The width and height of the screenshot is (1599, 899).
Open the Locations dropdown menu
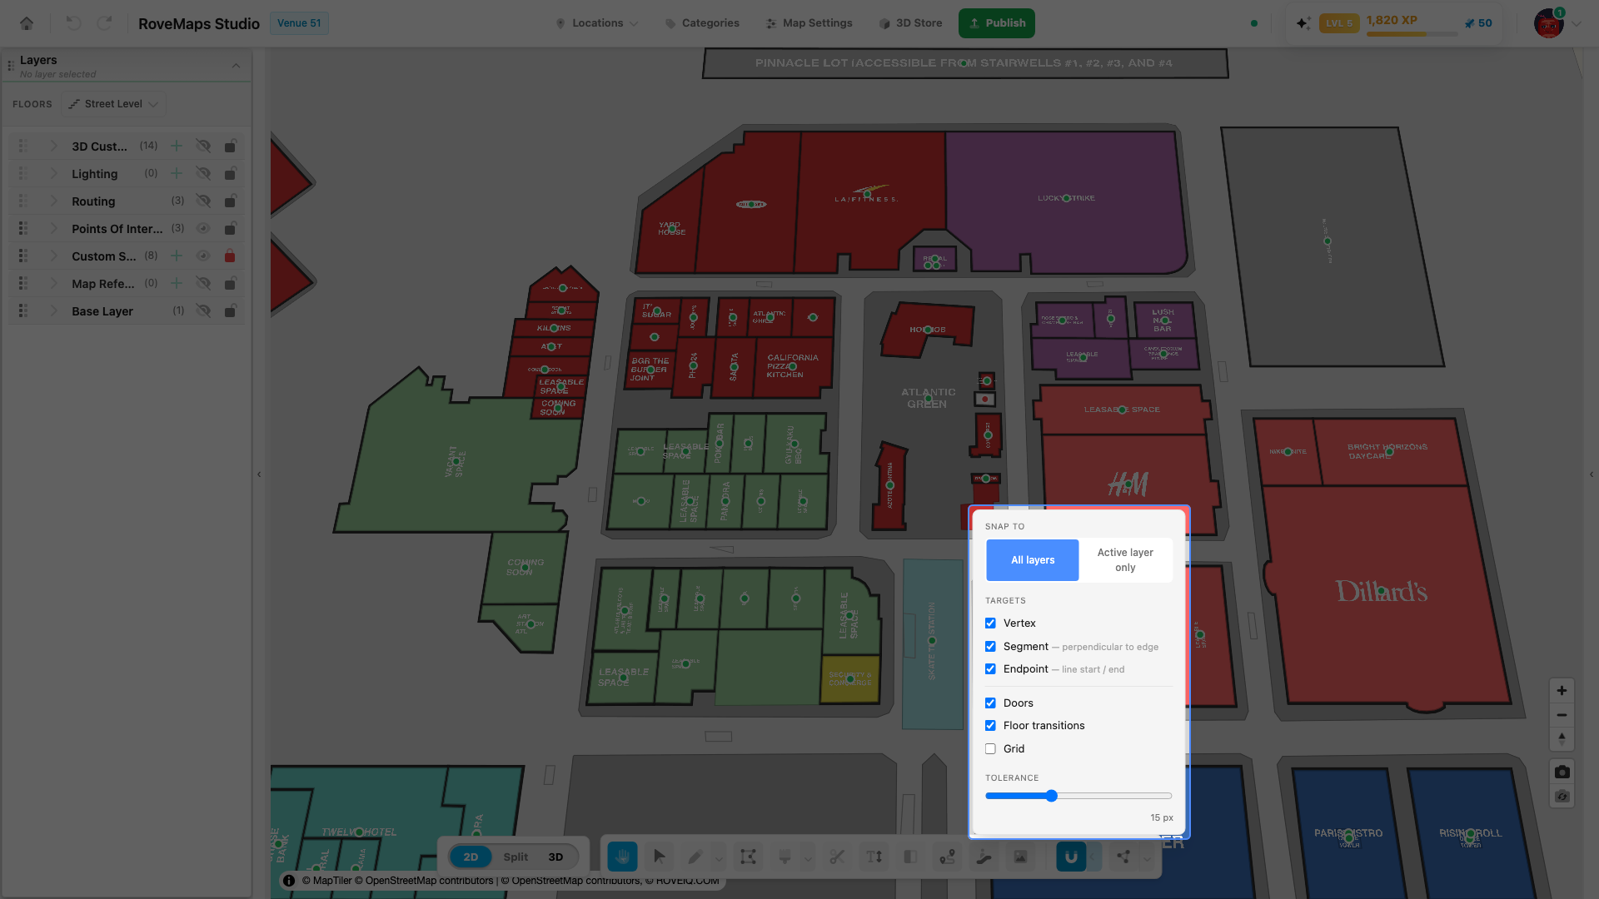pyautogui.click(x=597, y=23)
